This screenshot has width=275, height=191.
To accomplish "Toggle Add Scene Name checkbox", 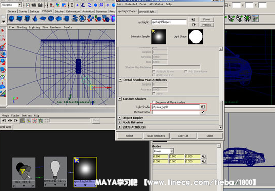I will [186, 71].
